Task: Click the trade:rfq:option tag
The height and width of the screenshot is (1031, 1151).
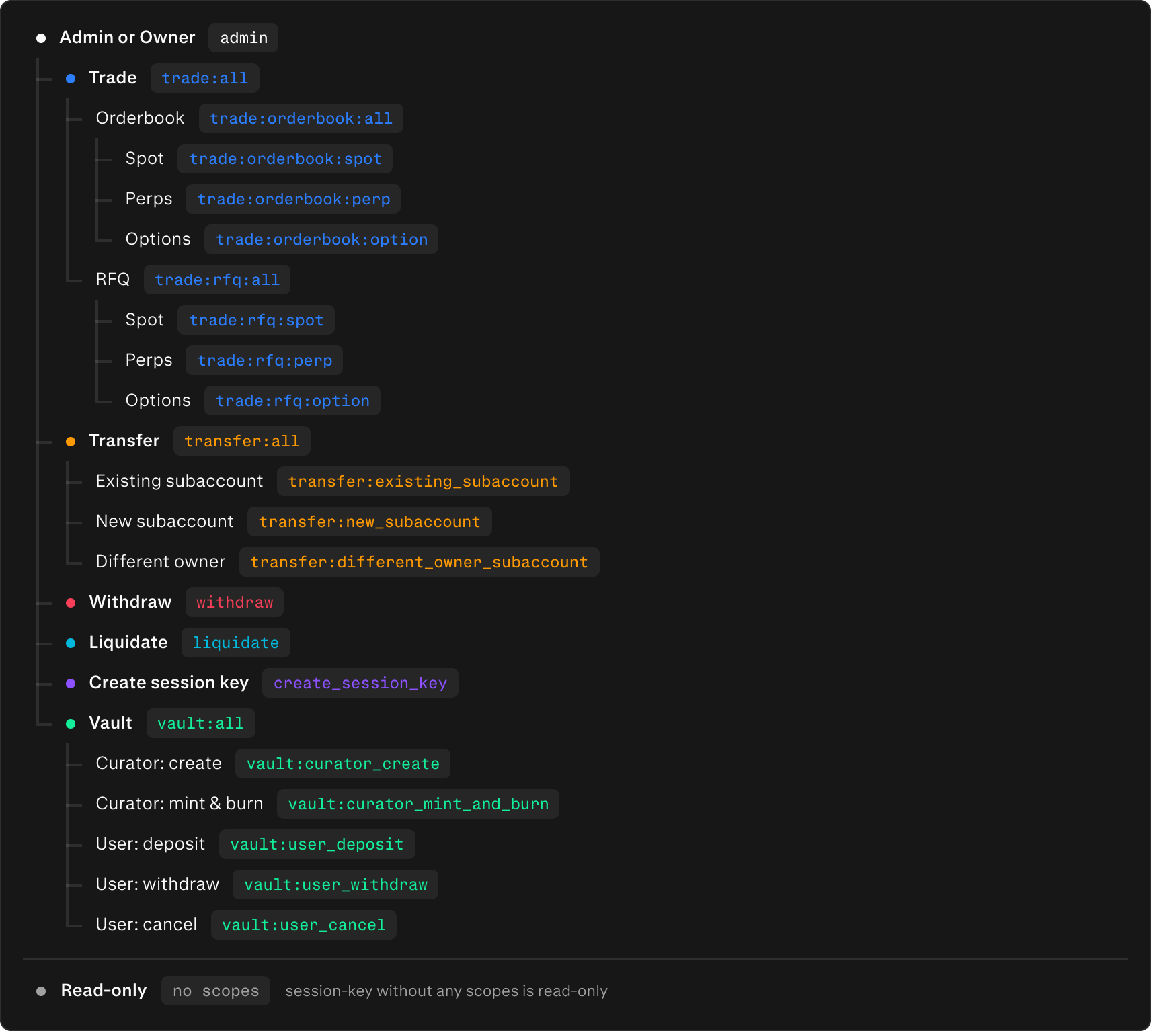Action: coord(292,401)
